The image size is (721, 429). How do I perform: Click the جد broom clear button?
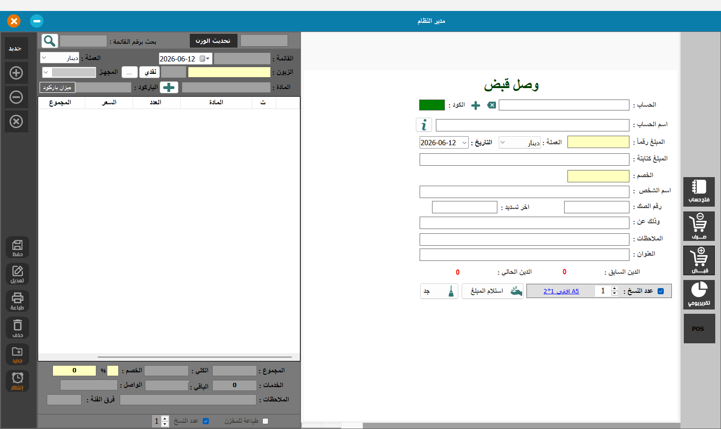pos(439,291)
